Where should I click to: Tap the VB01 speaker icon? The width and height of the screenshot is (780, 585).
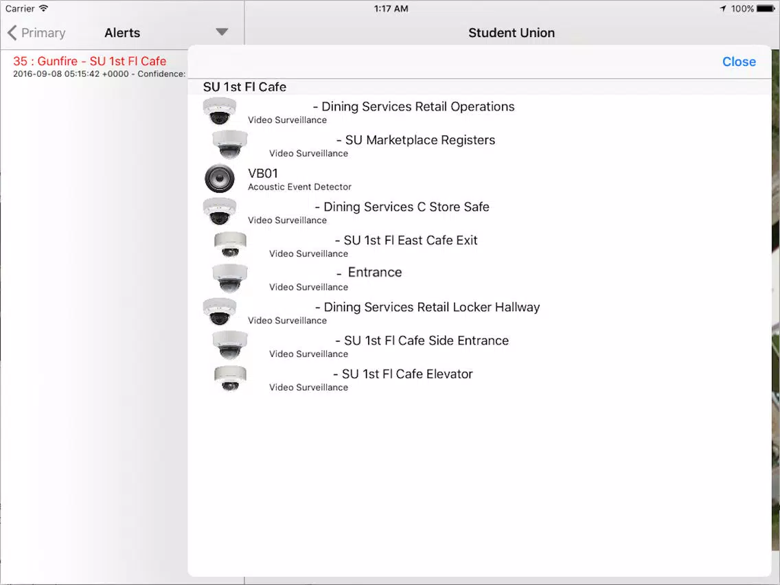pyautogui.click(x=220, y=178)
